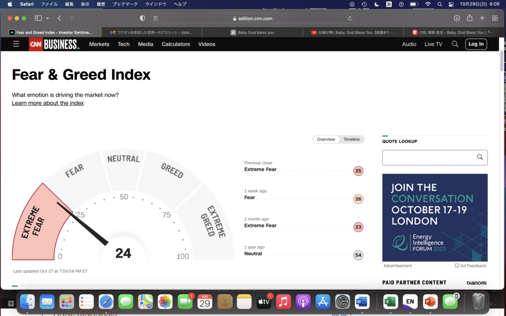Viewport: 506px width, 316px height.
Task: Click the Safari downloads icon
Action: pyautogui.click(x=457, y=18)
